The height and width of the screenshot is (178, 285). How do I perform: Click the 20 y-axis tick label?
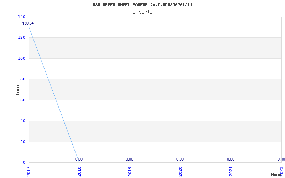[x=23, y=141]
